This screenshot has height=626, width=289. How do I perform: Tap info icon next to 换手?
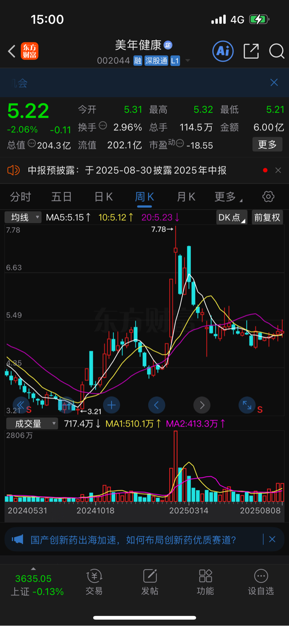point(103,126)
